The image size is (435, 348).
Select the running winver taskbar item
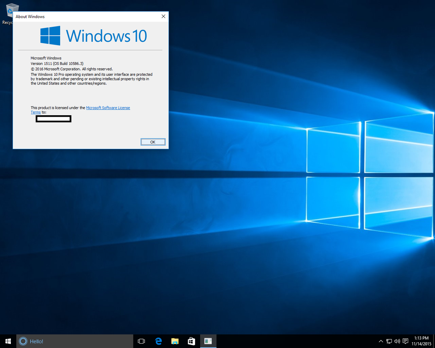(208, 341)
